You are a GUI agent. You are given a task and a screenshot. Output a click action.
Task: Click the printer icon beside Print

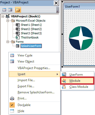[12, 98]
